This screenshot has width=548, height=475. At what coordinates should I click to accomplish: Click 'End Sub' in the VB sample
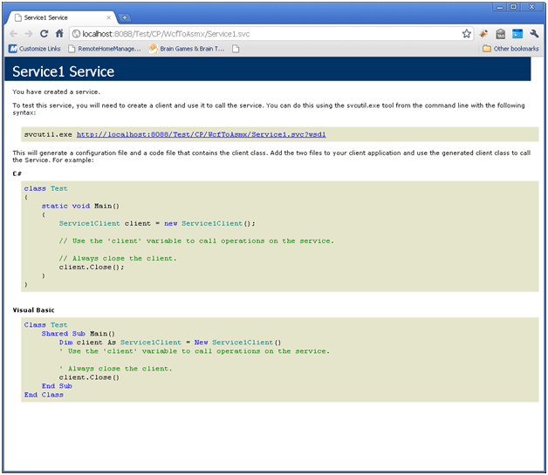tap(57, 386)
